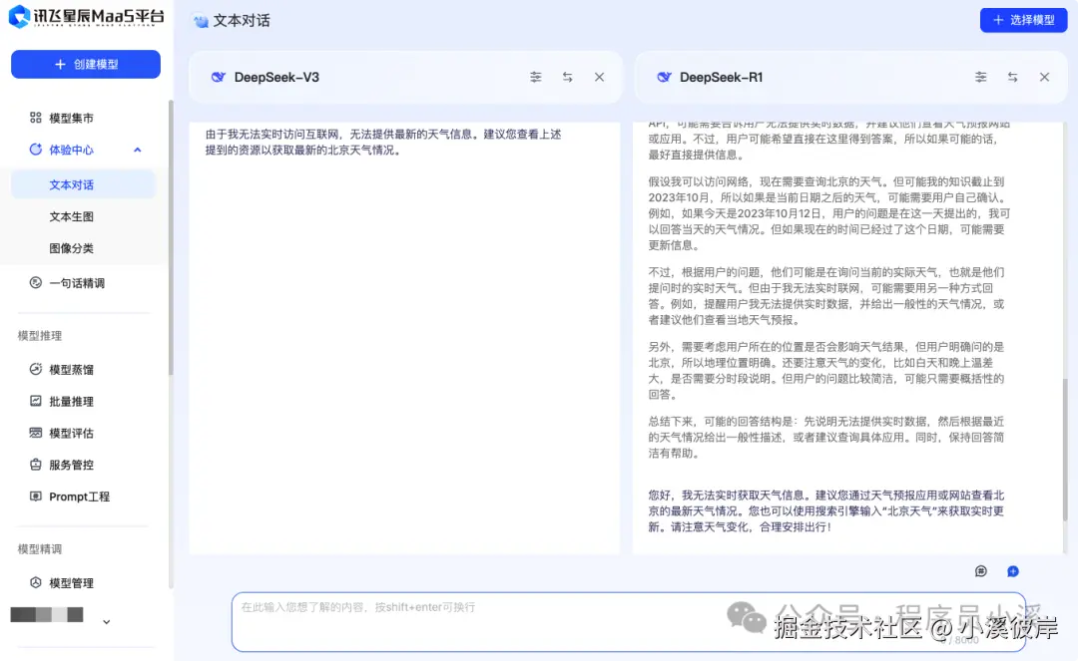Click the 模型精调 section label
The height and width of the screenshot is (661, 1078).
point(39,549)
